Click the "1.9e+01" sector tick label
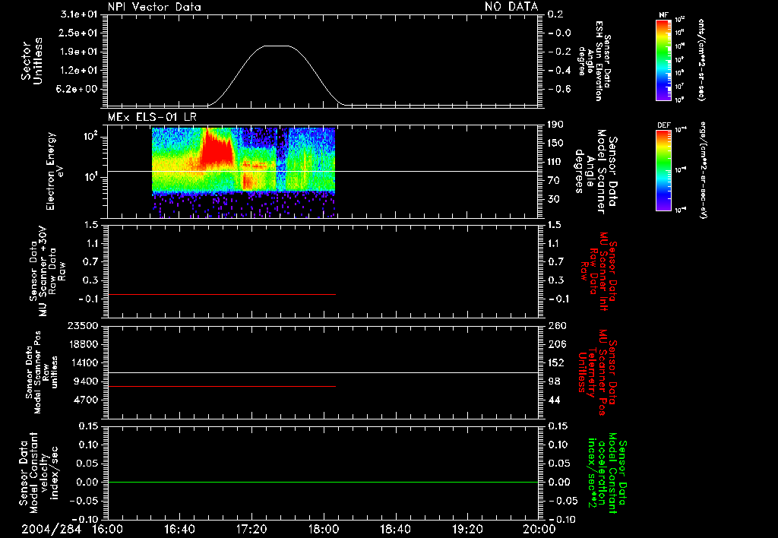This screenshot has height=538, width=778. 78,52
